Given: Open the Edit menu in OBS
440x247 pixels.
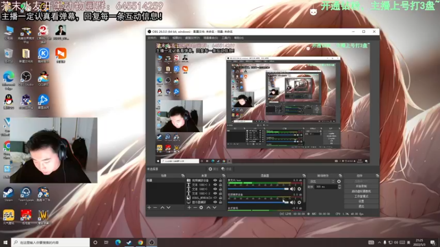Looking at the screenshot, I should click(164, 38).
